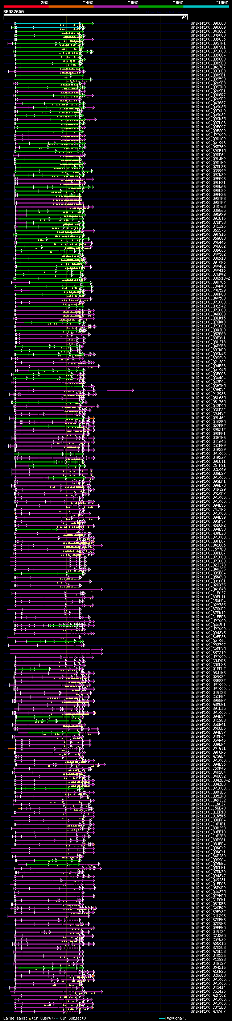
Task: Select the green ~80% identity legend bar
Action: pos(161,7)
